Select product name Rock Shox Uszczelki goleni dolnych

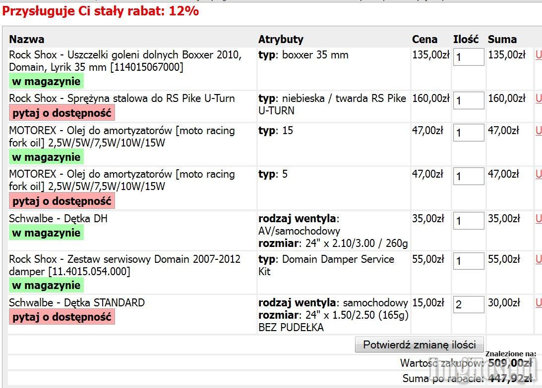pyautogui.click(x=125, y=61)
